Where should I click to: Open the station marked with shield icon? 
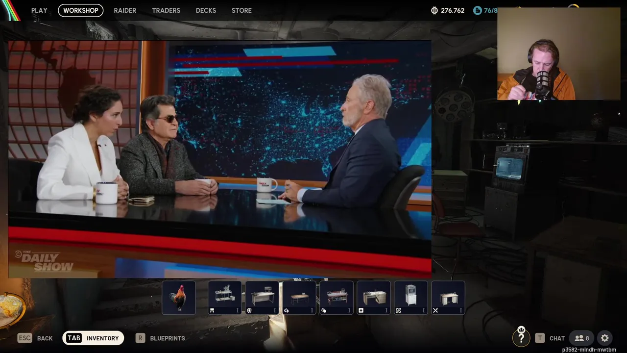[262, 298]
